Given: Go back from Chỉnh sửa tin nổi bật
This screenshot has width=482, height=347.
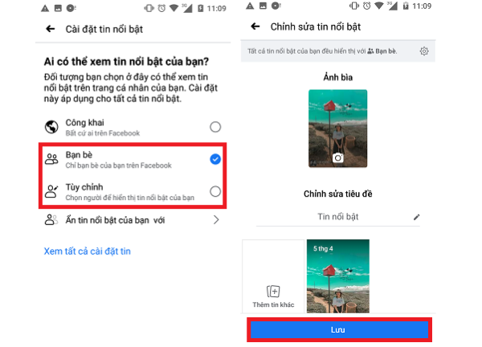Looking at the screenshot, I should click(255, 27).
